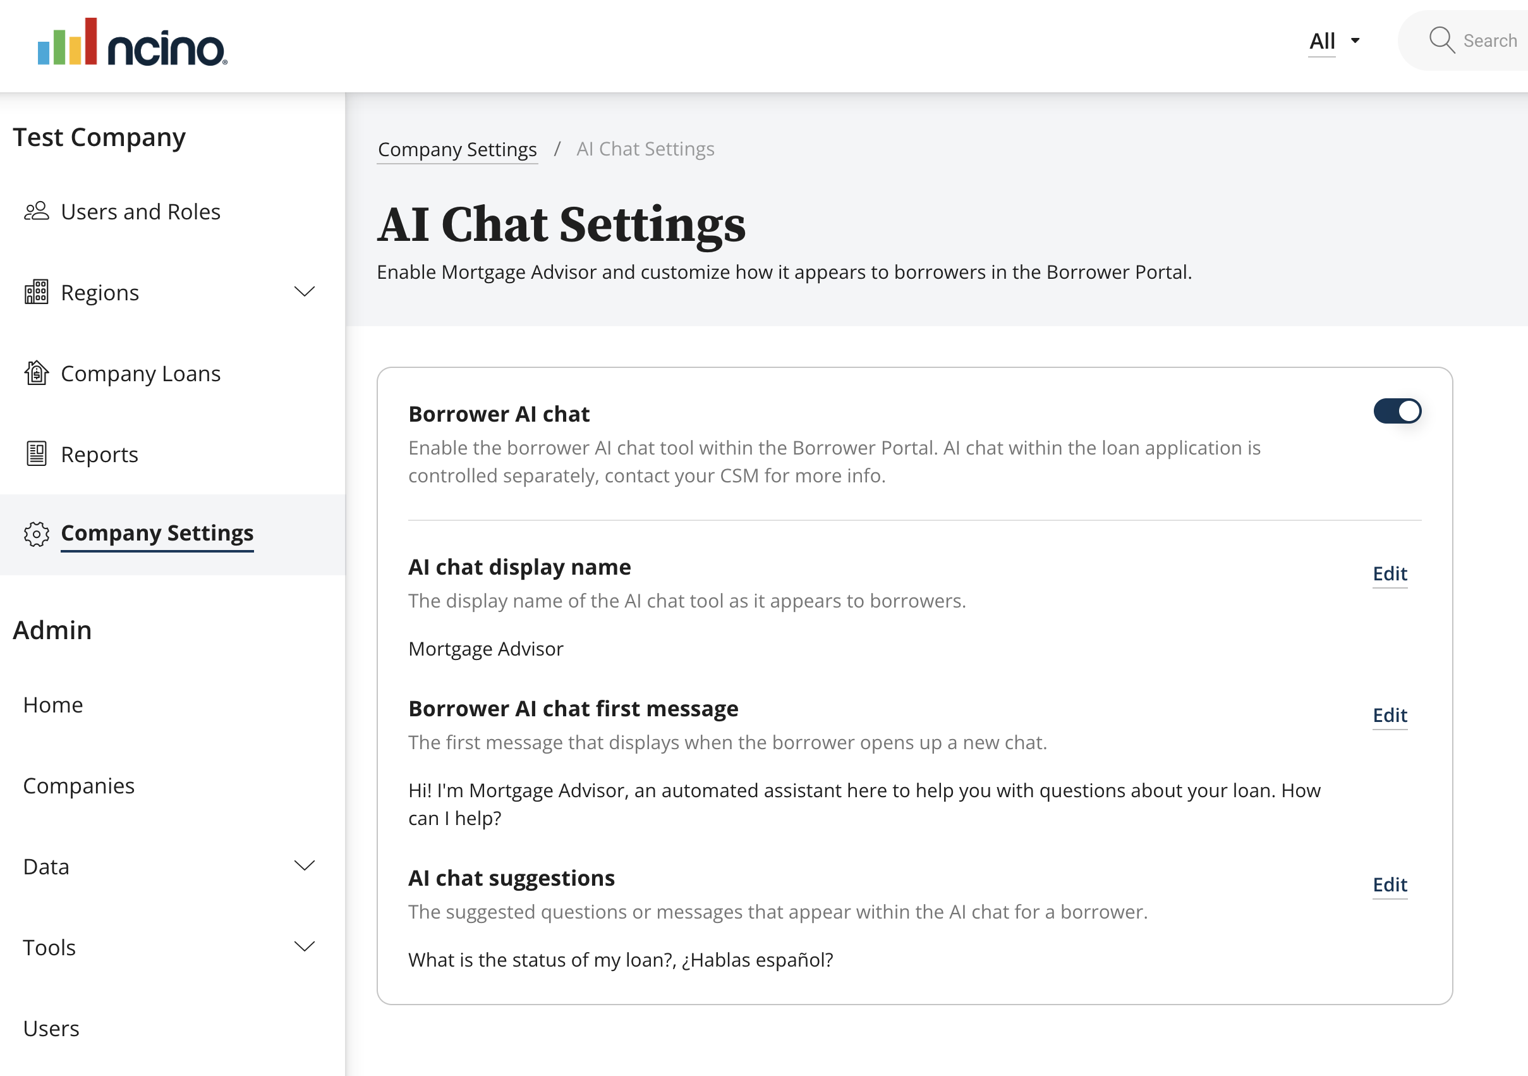
Task: Click inside the Search field
Action: coord(1491,40)
